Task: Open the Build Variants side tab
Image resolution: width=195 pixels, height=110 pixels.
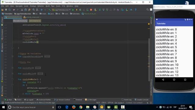Action: pos(2,76)
